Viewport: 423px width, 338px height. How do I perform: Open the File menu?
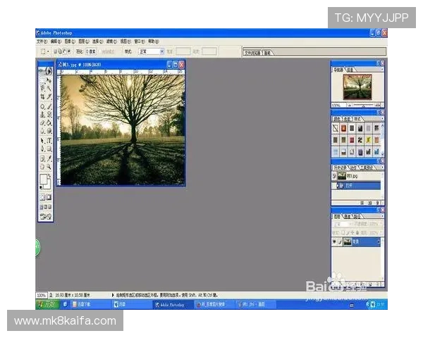(42, 42)
